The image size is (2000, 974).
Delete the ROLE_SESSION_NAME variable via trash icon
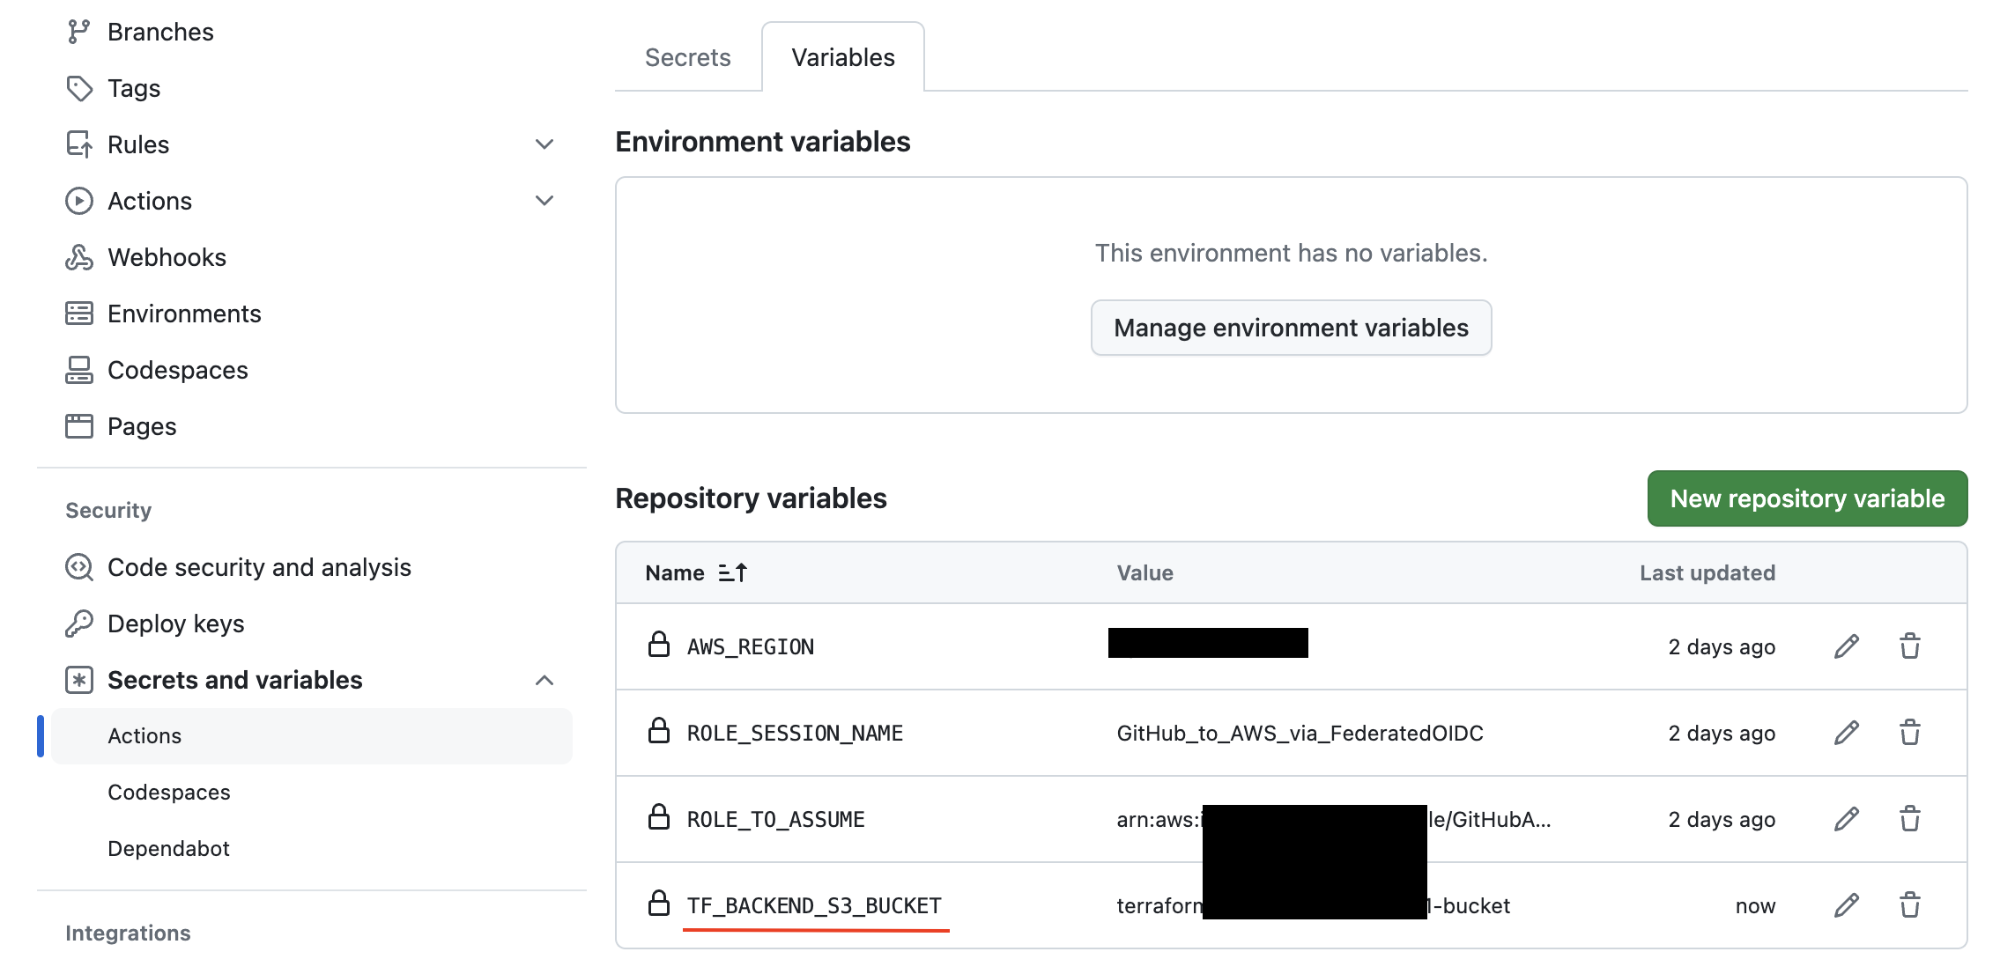[1911, 732]
